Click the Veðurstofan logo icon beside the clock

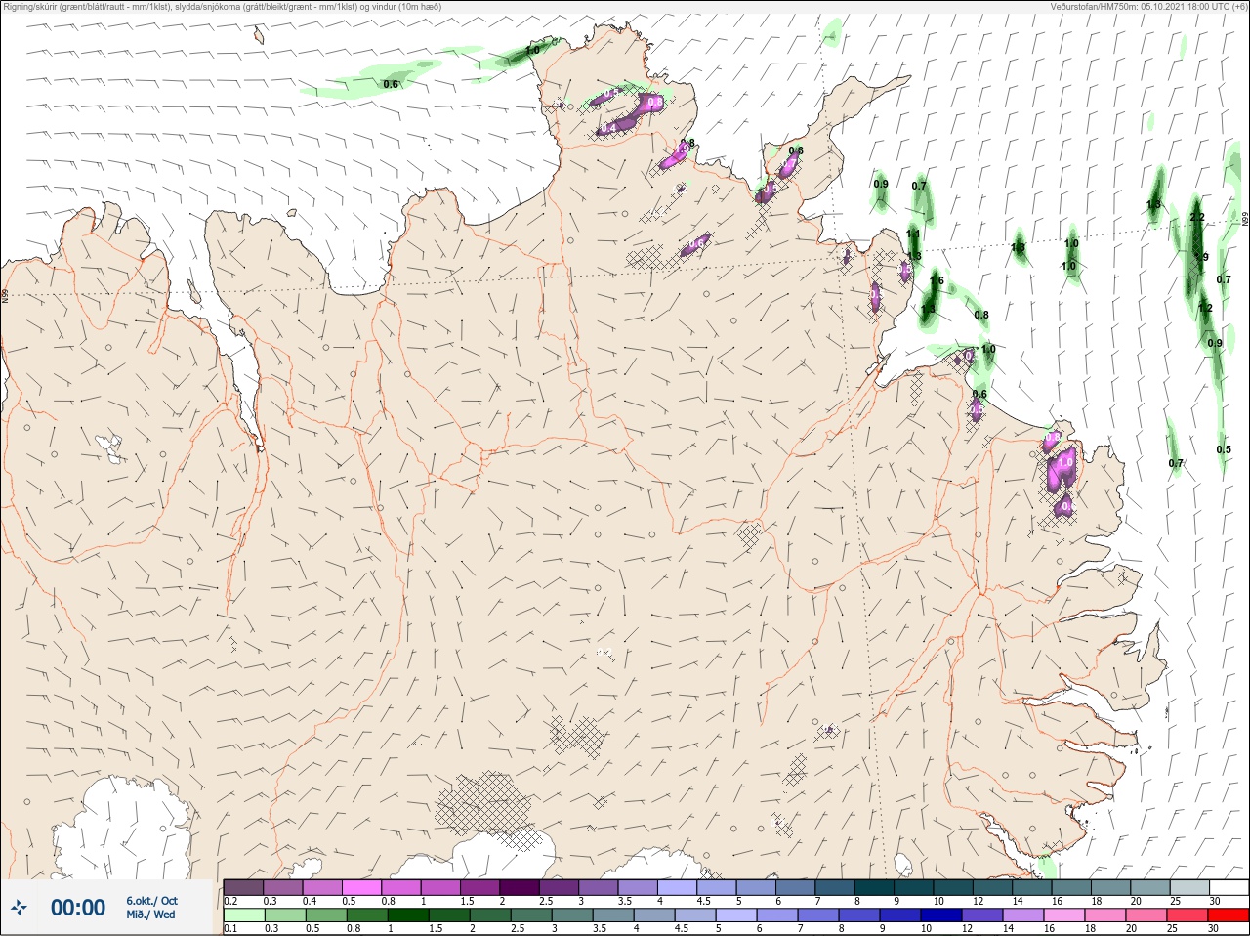point(20,909)
